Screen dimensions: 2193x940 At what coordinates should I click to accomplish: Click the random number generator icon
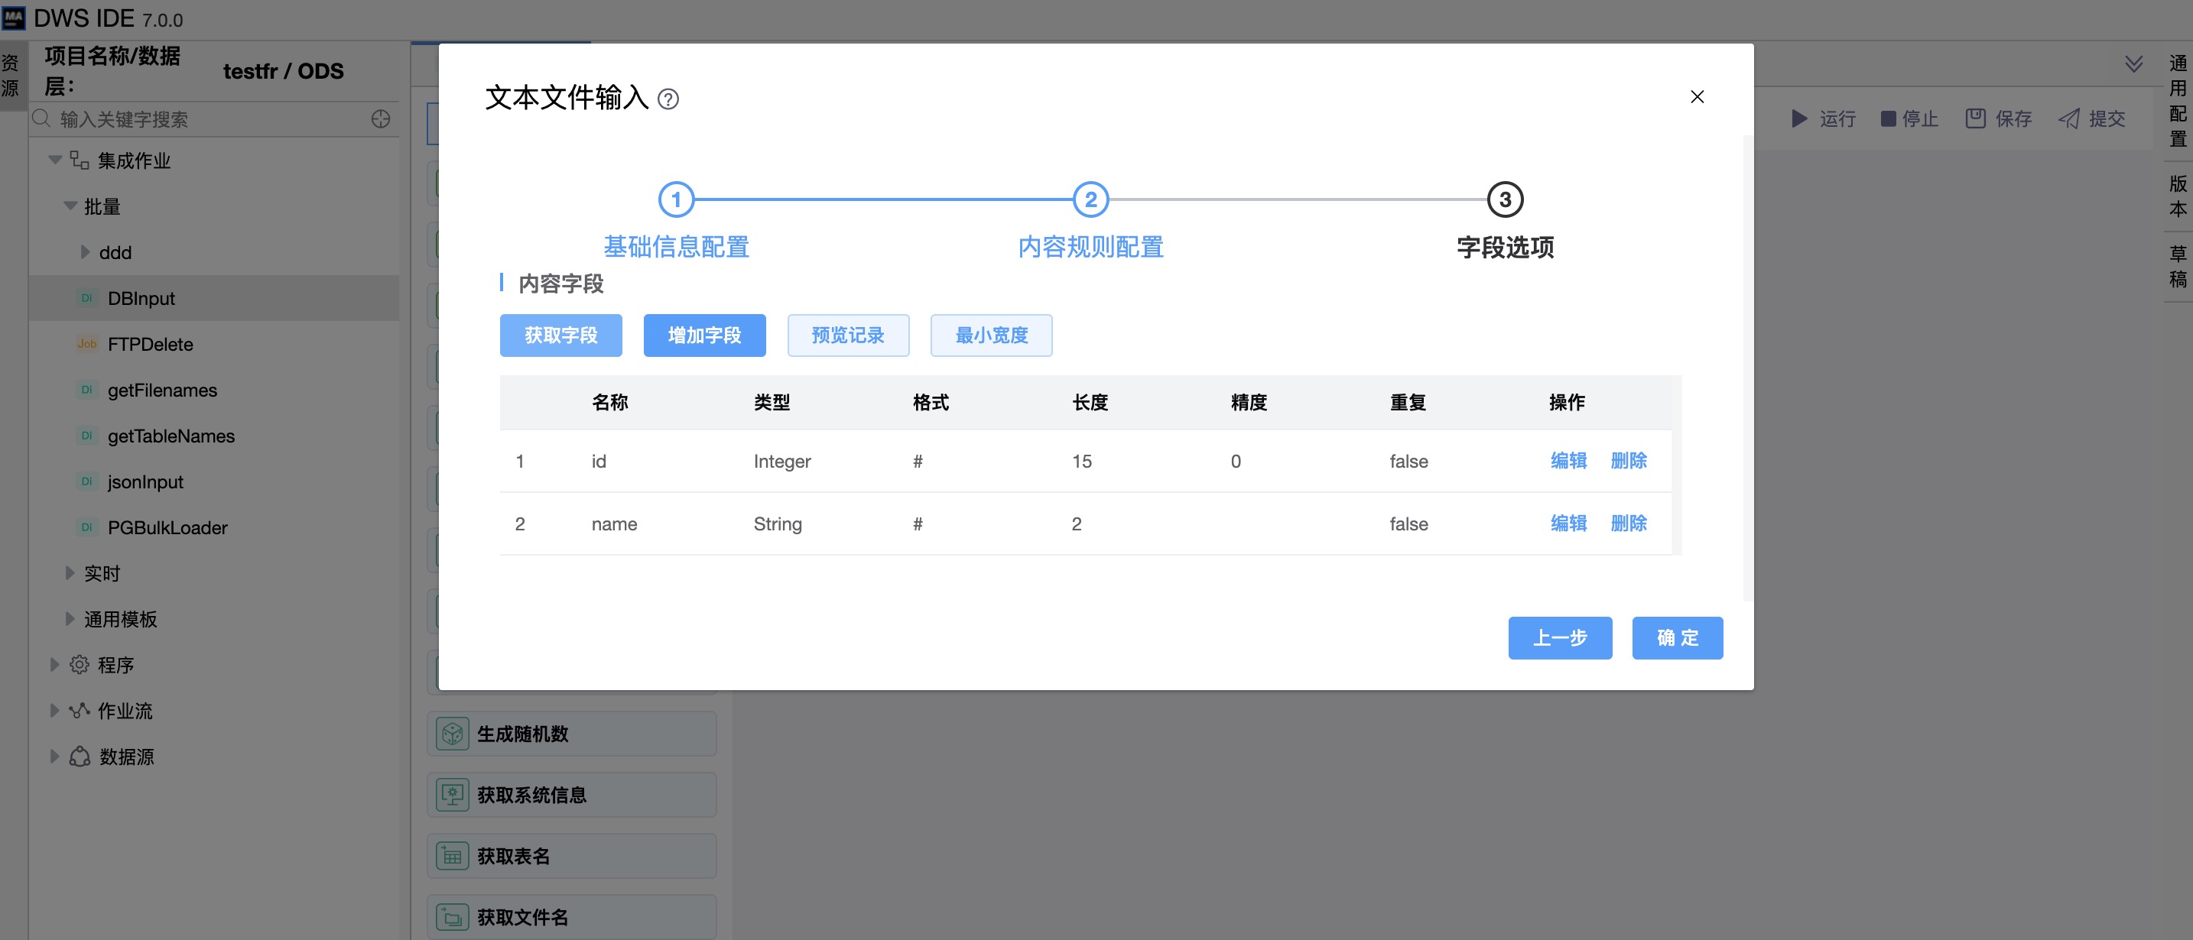(x=452, y=734)
